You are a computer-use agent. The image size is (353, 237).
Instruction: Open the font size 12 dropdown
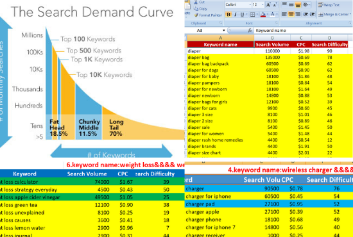tap(263, 4)
